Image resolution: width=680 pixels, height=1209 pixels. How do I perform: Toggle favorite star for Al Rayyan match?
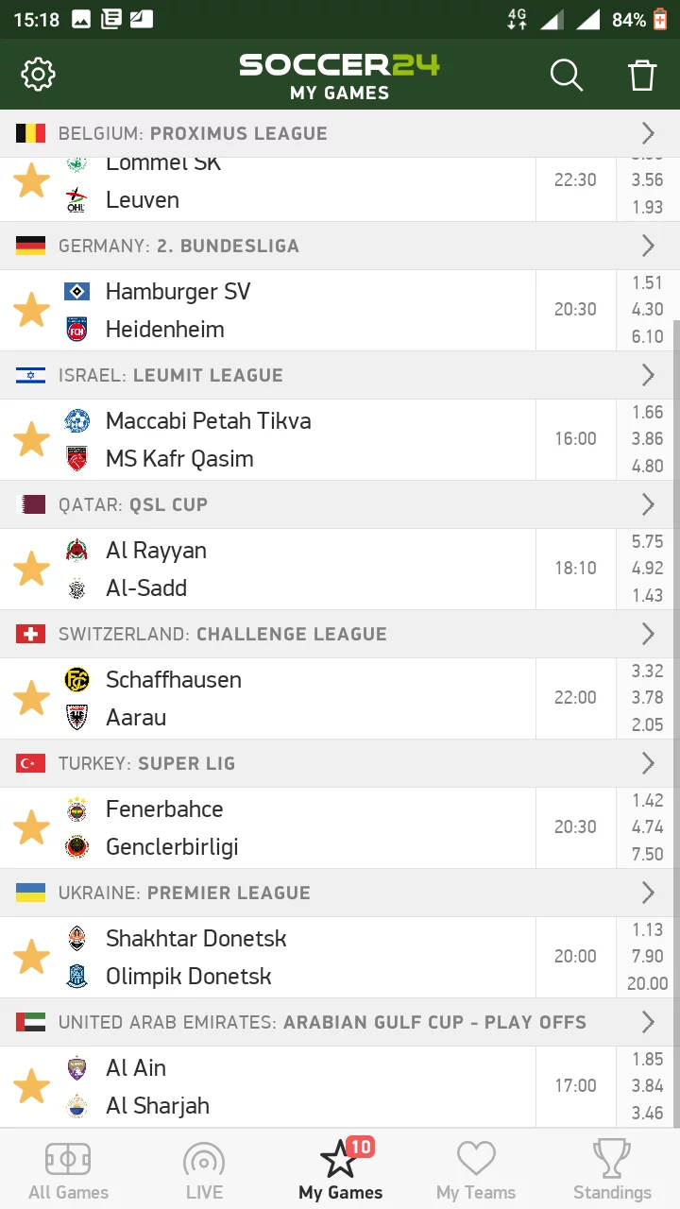(x=31, y=569)
